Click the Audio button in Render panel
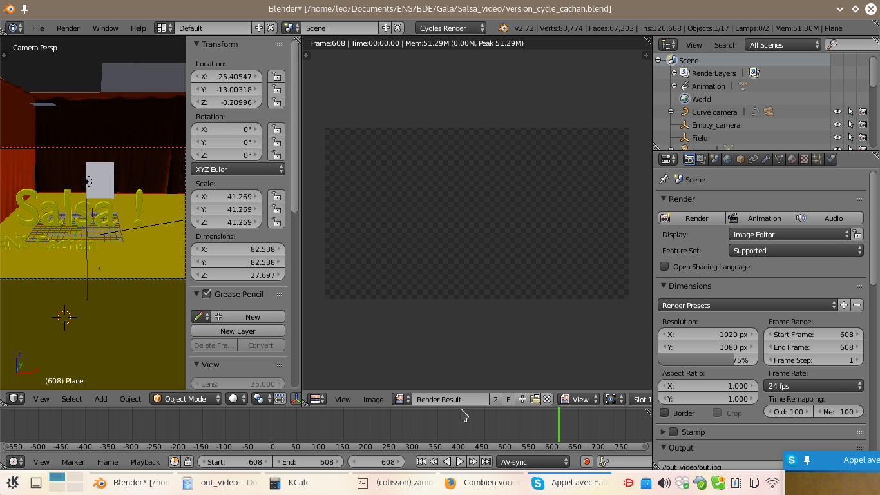This screenshot has width=880, height=495. click(828, 218)
